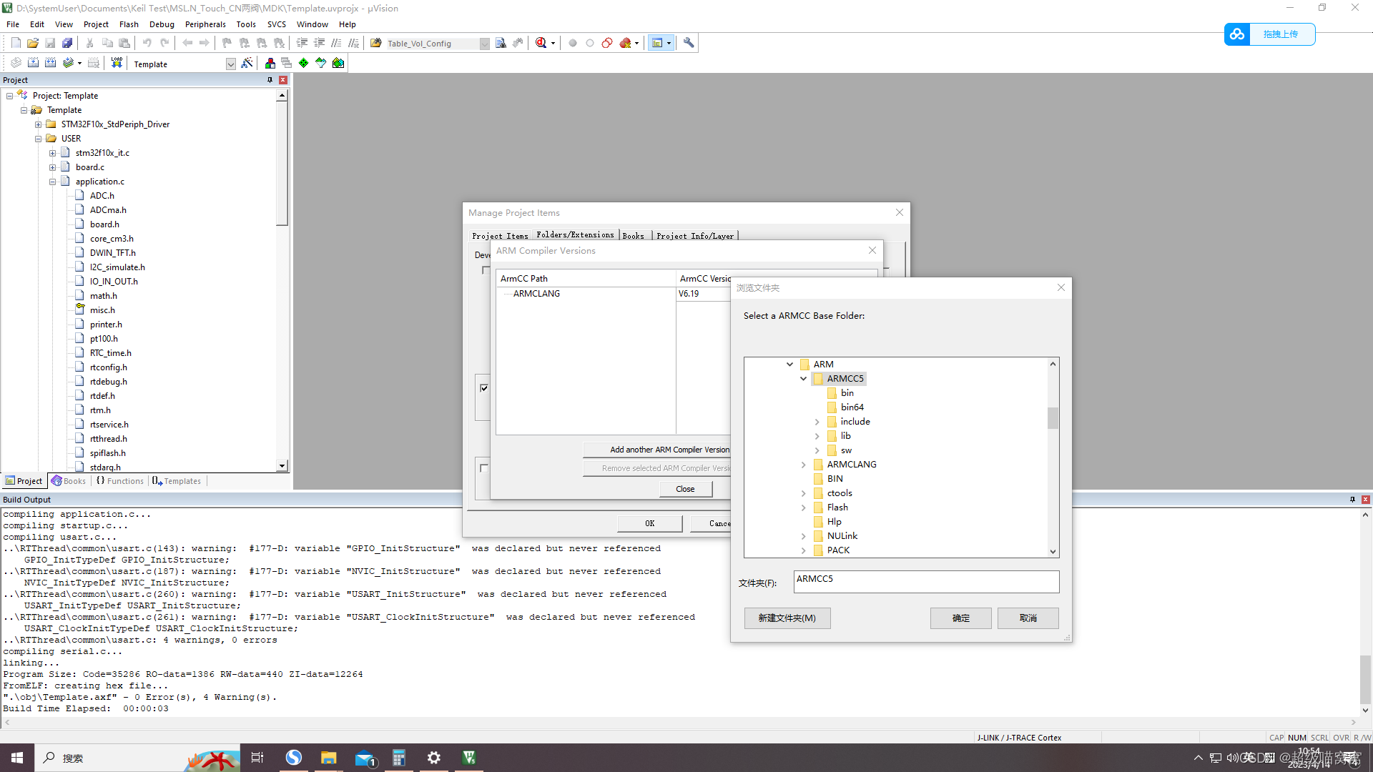Open the Pack Installer icon
This screenshot has width=1373, height=772.
[x=338, y=63]
